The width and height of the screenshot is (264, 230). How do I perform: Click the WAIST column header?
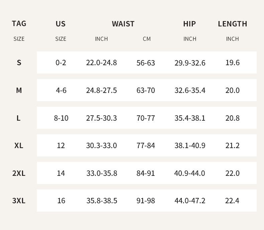click(123, 24)
